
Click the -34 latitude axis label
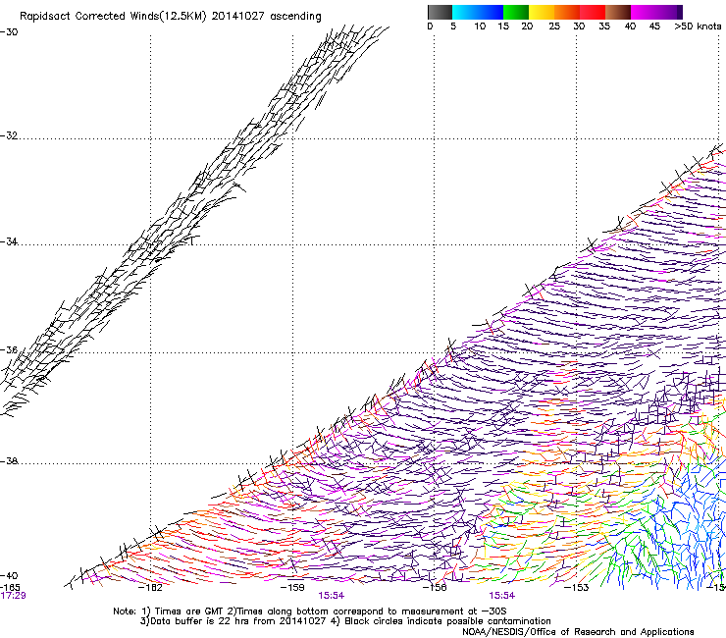coord(9,241)
